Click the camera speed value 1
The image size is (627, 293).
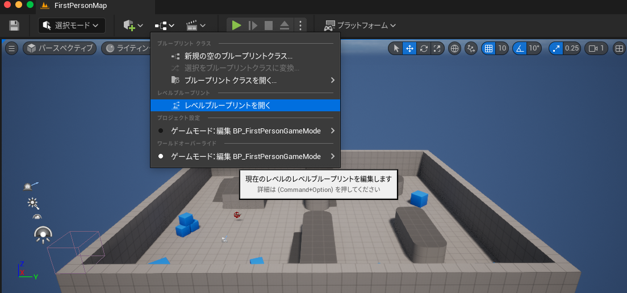[596, 48]
